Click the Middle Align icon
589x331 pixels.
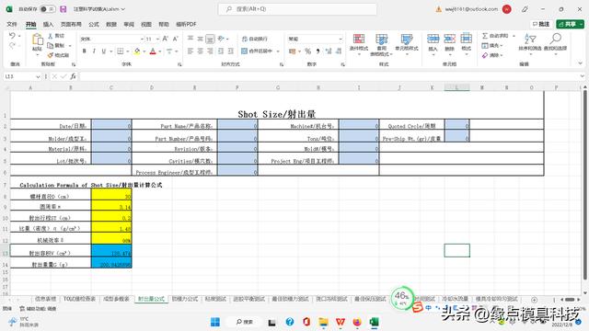click(x=201, y=39)
